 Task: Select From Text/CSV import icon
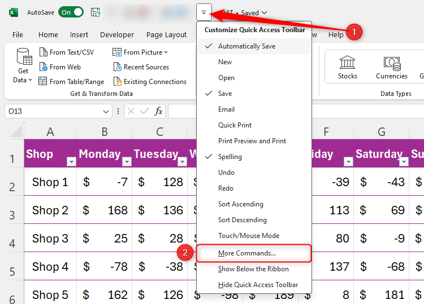click(44, 52)
